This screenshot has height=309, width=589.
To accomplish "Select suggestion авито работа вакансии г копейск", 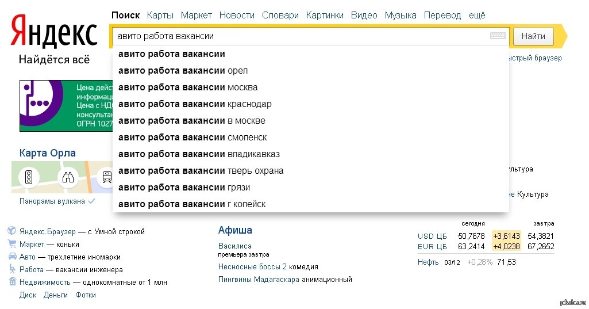I will [311, 204].
